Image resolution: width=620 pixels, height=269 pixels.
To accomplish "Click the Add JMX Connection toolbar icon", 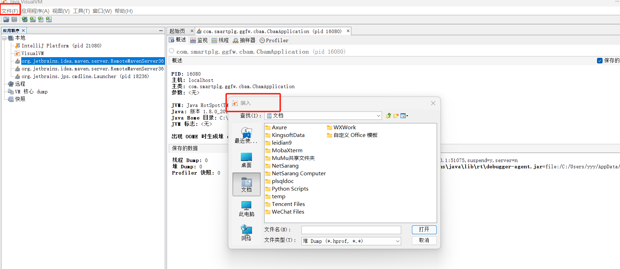I will [33, 20].
